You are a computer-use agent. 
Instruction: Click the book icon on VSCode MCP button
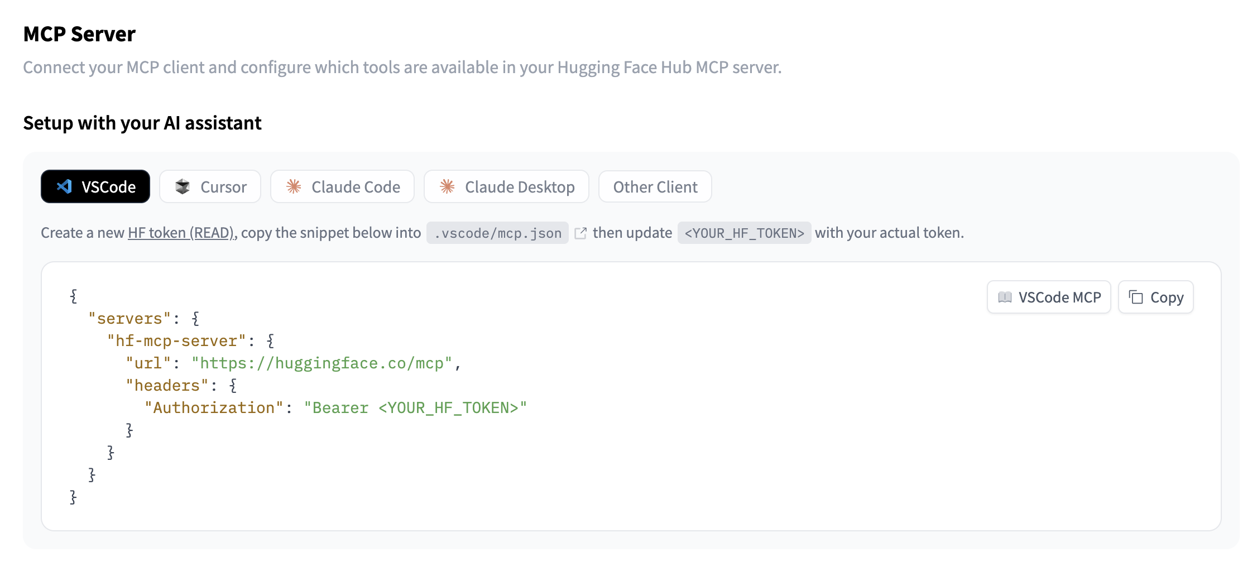pyautogui.click(x=1005, y=297)
